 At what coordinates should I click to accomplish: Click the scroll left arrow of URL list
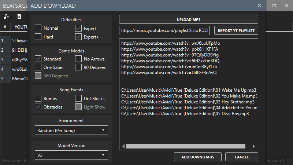click(123, 146)
